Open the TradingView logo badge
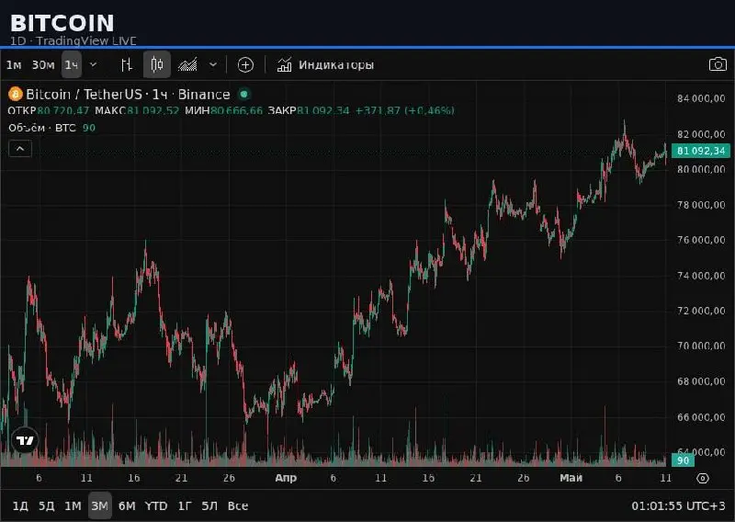Screen dimensions: 735x522 tap(25, 440)
